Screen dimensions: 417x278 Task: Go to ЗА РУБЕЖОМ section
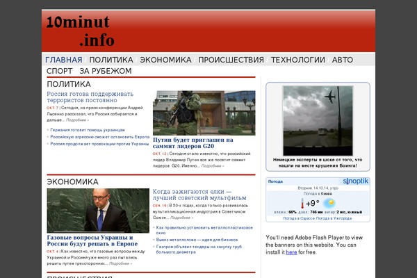click(x=106, y=71)
